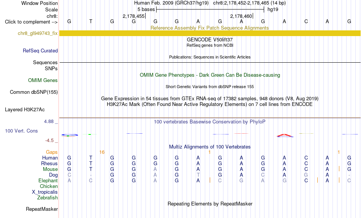
Task: Open the chr8_gl949743_fix track label
Action: (38, 33)
